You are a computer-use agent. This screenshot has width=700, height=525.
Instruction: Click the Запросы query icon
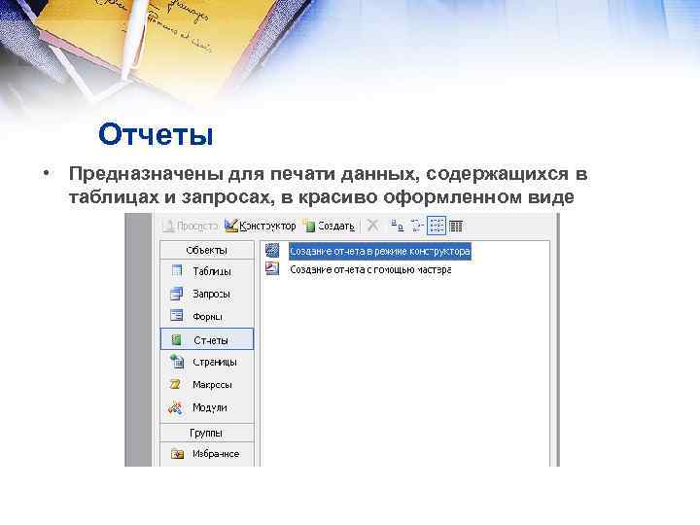pyautogui.click(x=177, y=294)
